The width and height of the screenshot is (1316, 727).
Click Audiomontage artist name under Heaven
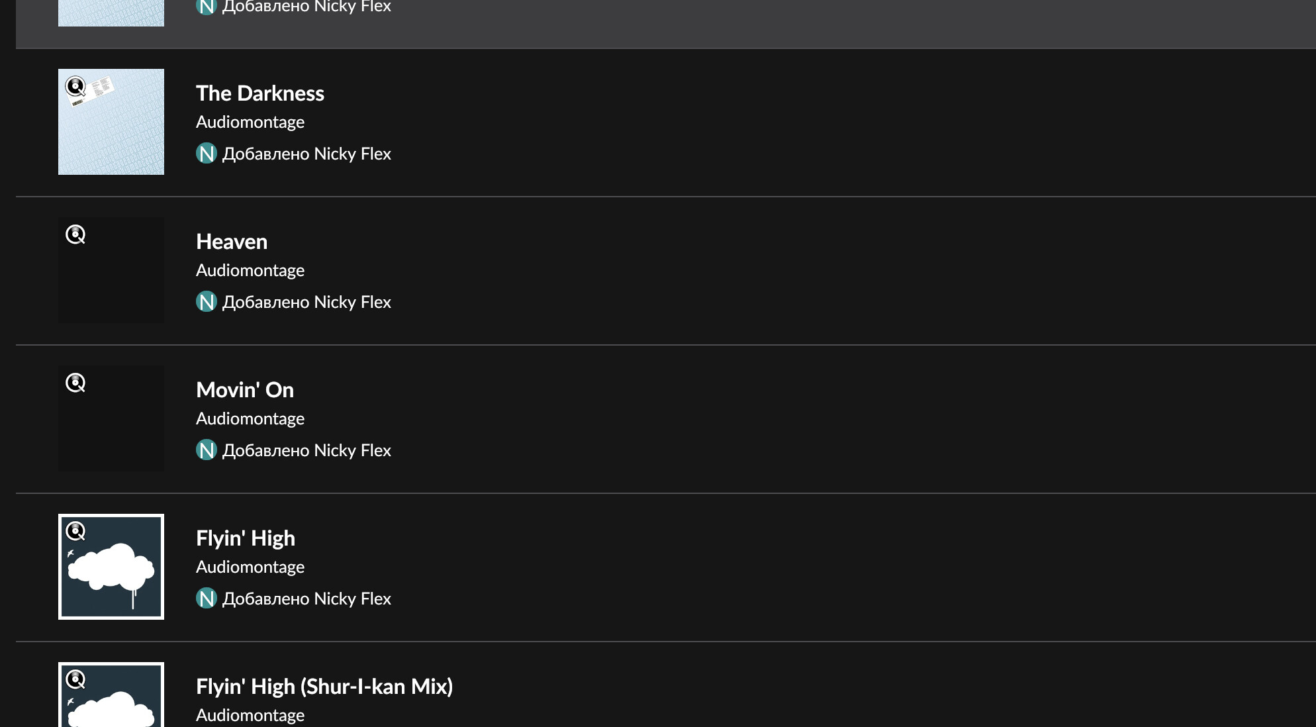pos(250,270)
